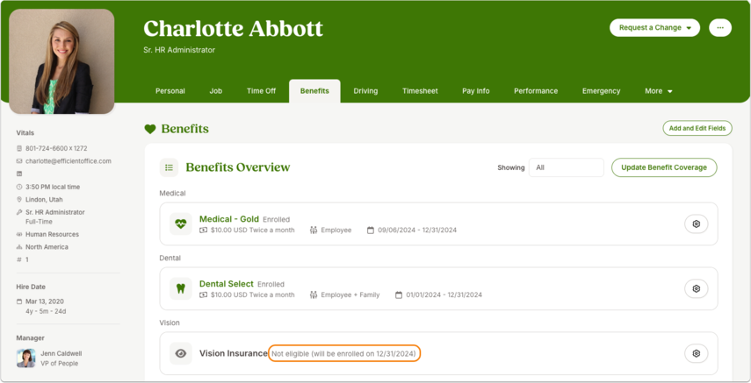Click the LinkedIn icon in Vitals

click(19, 174)
